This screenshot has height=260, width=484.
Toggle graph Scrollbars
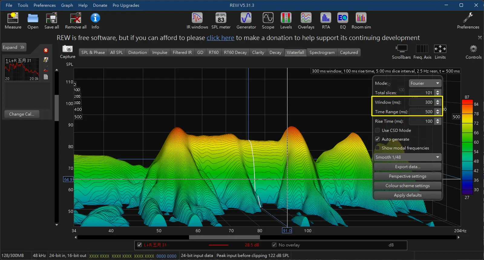pyautogui.click(x=401, y=49)
